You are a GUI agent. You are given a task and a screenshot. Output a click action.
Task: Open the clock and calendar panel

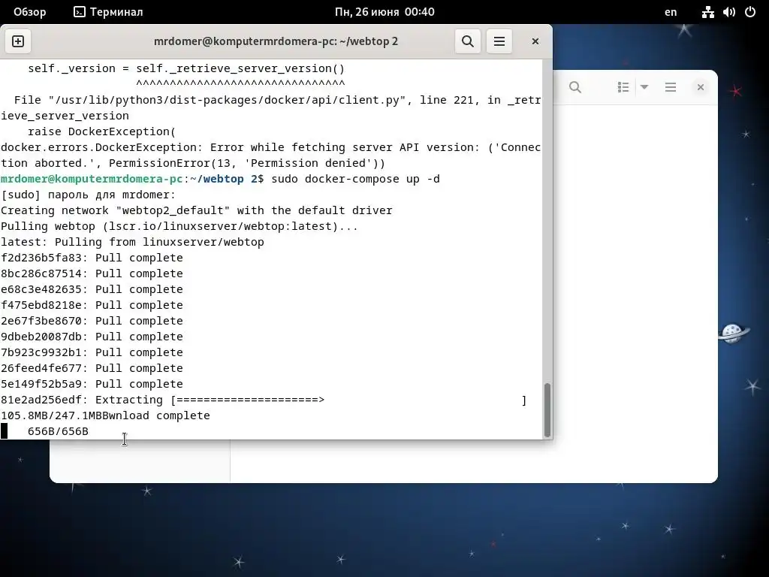384,12
